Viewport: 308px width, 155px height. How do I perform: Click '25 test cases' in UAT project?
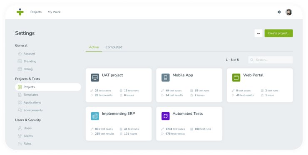[103, 91]
